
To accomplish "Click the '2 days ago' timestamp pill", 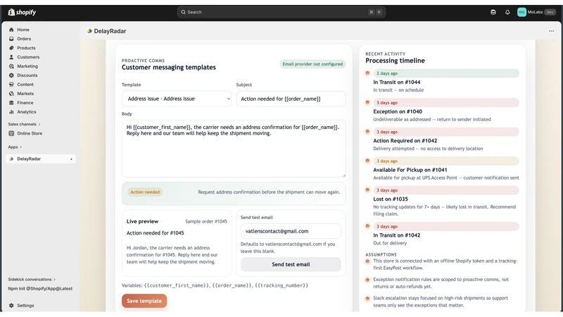I will tap(446, 73).
